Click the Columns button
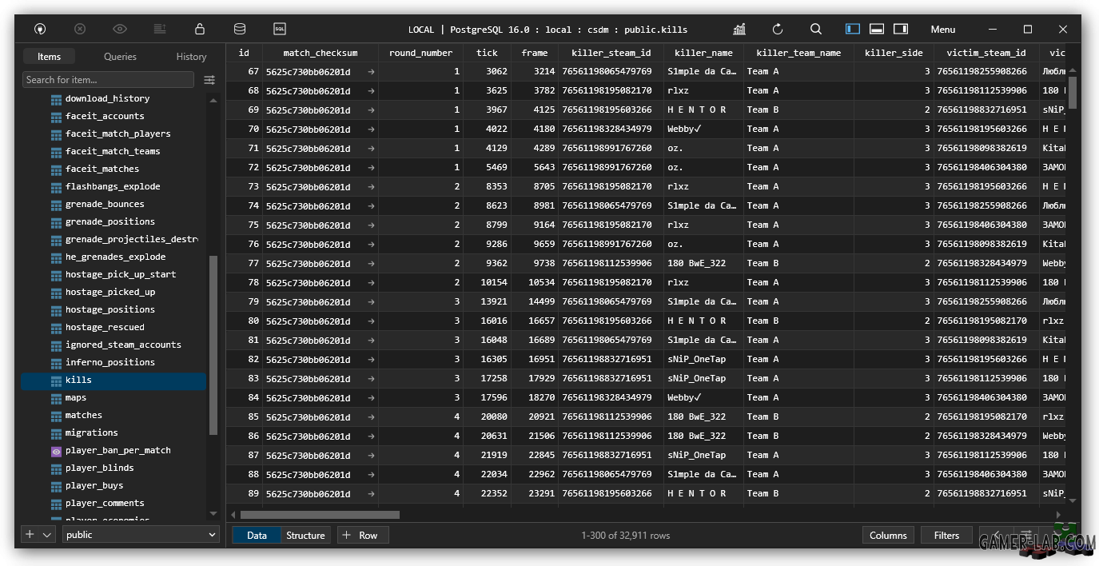Viewport: 1099px width, 566px height. point(888,536)
